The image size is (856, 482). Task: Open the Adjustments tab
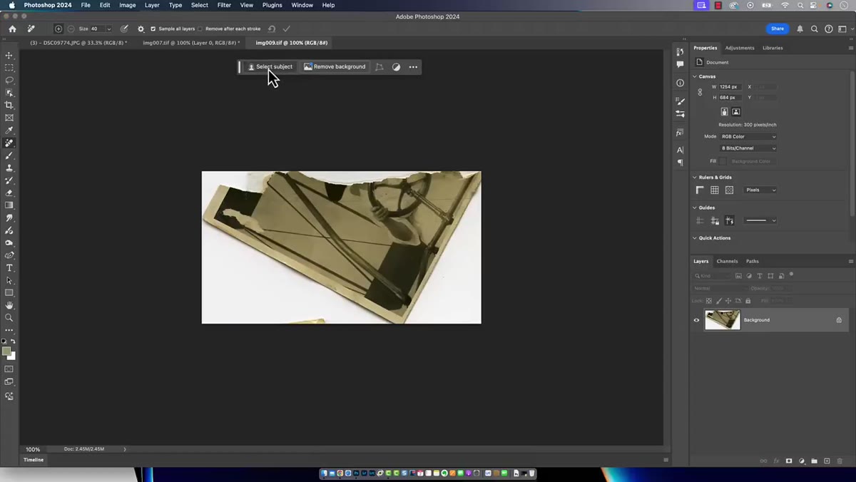pyautogui.click(x=740, y=48)
